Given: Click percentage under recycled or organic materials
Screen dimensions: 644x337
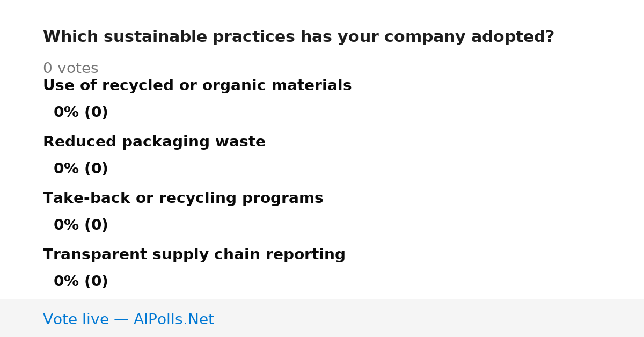Looking at the screenshot, I should pos(80,113).
